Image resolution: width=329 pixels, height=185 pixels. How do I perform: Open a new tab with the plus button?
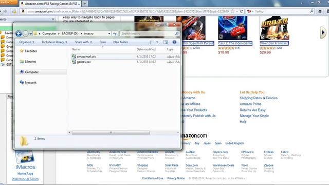point(85,4)
